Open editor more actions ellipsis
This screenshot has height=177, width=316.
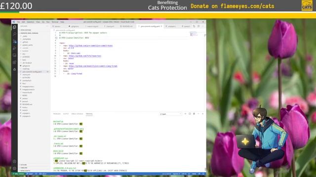tap(203, 26)
